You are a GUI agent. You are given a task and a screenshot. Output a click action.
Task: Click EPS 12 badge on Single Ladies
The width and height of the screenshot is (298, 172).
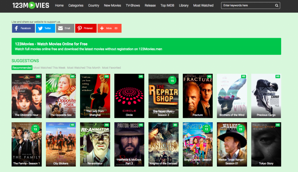tap(206, 129)
